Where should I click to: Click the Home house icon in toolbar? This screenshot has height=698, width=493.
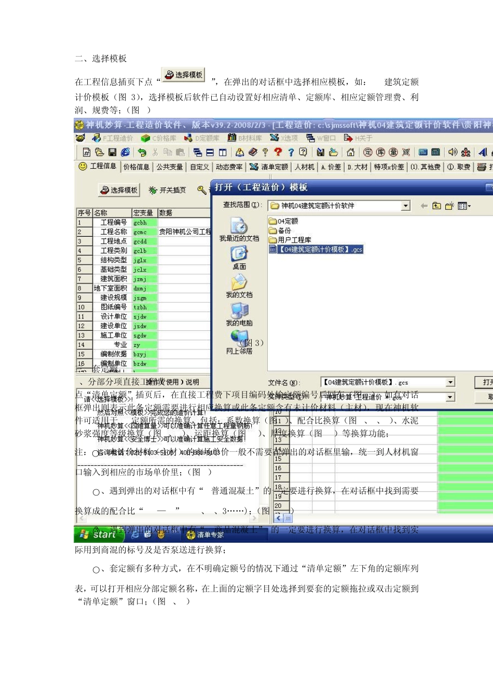click(351, 152)
